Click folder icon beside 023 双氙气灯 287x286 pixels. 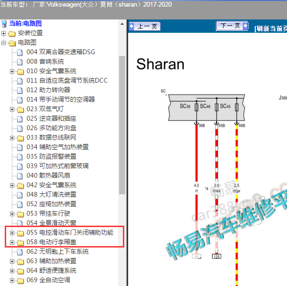click(x=20, y=110)
